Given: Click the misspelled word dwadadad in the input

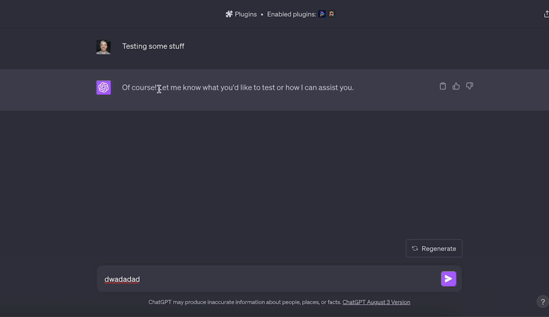Looking at the screenshot, I should coord(122,279).
